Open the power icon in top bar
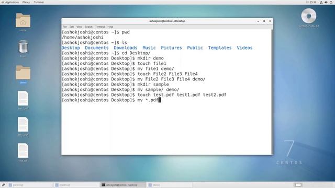The height and width of the screenshot is (188, 335). pyautogui.click(x=331, y=2)
